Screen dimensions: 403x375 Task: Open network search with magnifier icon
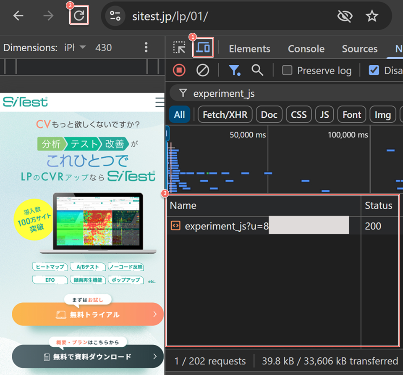click(257, 70)
